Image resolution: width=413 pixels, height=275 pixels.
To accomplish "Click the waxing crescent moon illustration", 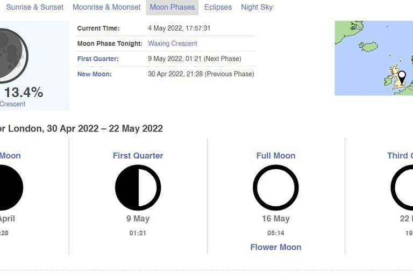I will coord(13,56).
